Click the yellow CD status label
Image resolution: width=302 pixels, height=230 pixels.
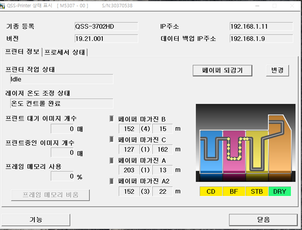point(211,191)
